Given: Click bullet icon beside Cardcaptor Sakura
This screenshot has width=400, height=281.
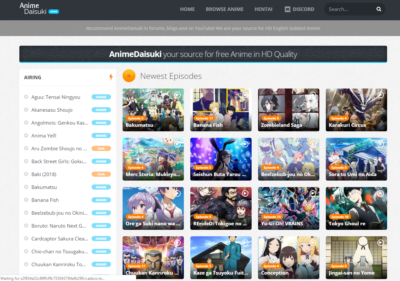Looking at the screenshot, I should pyautogui.click(x=26, y=239).
